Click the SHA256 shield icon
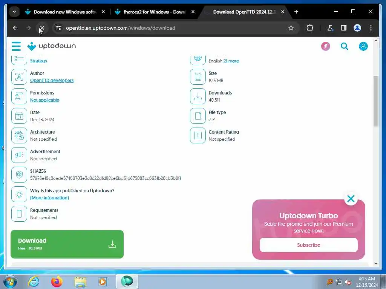This screenshot has width=386, height=289. [19, 175]
